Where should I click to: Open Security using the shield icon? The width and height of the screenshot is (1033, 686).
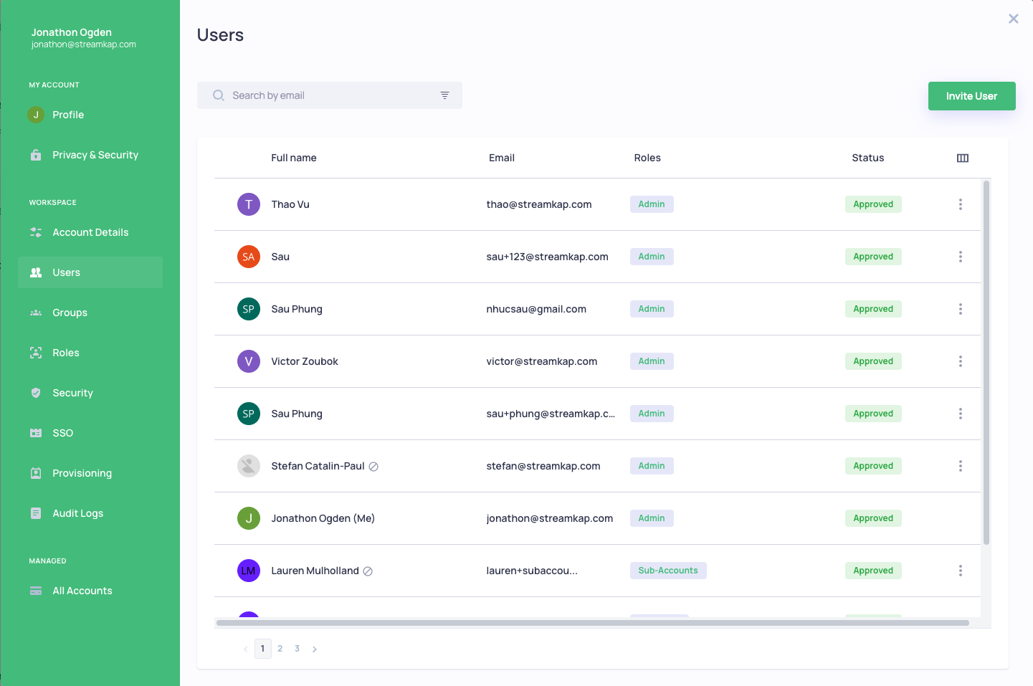(x=35, y=392)
